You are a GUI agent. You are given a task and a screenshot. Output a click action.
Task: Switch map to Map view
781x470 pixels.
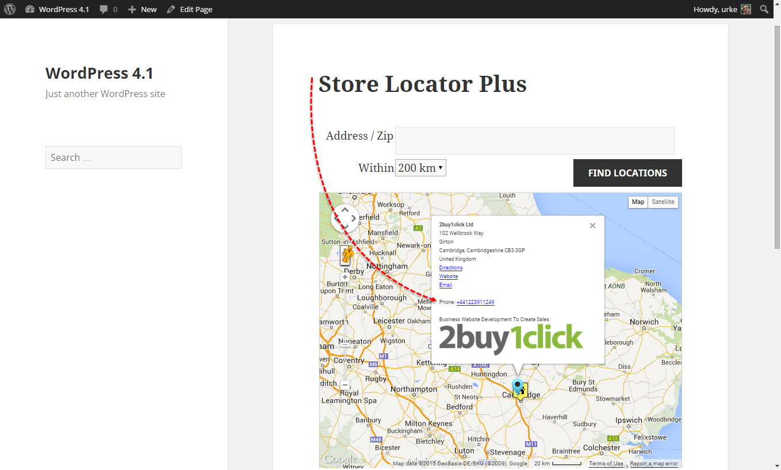pos(638,202)
